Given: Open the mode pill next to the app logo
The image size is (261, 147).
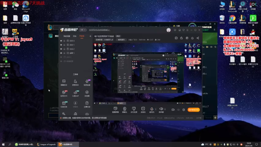Looking at the screenshot, I should click(x=83, y=30).
